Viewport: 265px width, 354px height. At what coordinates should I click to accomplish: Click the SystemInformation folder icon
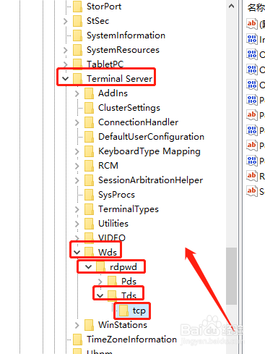(78, 35)
